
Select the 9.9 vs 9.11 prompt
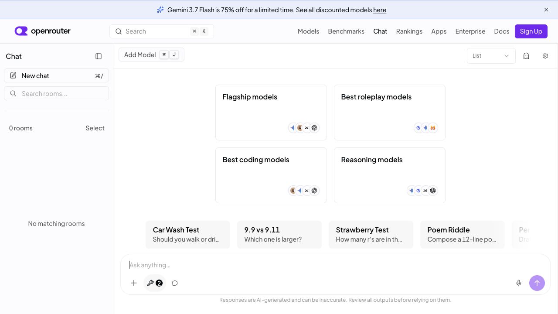279,235
